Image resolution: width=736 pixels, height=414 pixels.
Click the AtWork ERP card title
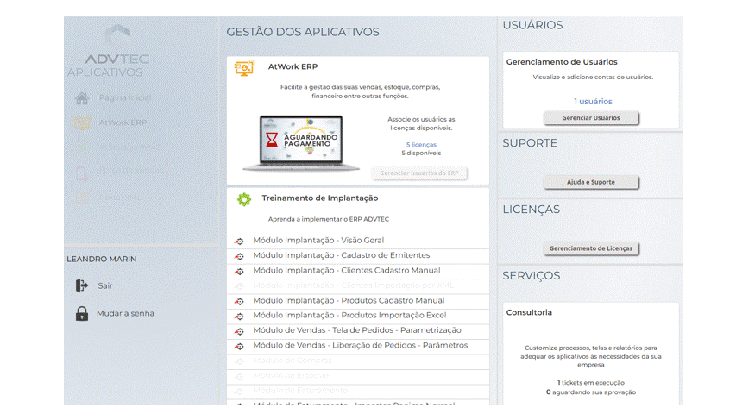[x=293, y=66]
